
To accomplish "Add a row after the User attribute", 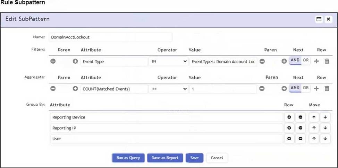I will (289, 139).
